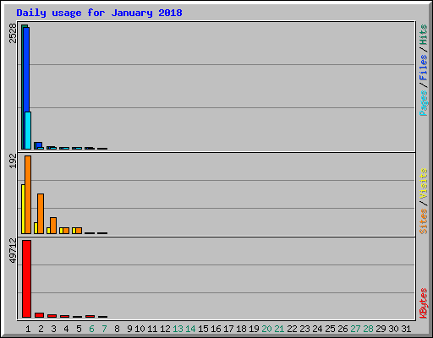Click green day 21 on the x-axis

pyautogui.click(x=279, y=329)
